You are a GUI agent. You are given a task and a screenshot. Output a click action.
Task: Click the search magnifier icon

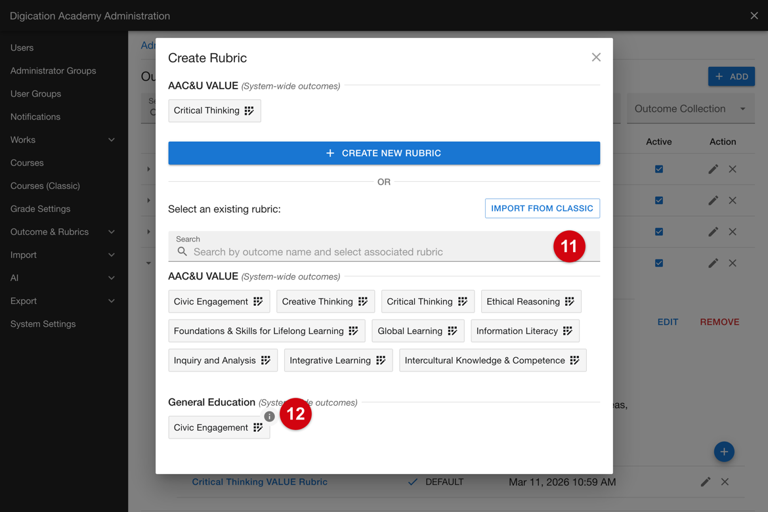(x=182, y=251)
